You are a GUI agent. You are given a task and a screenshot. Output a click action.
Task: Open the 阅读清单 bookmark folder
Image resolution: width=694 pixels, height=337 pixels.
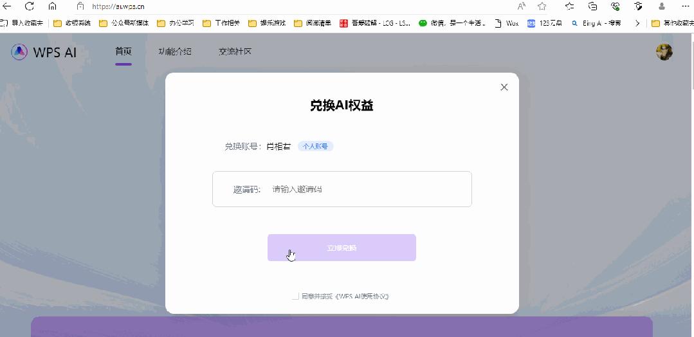click(x=313, y=23)
